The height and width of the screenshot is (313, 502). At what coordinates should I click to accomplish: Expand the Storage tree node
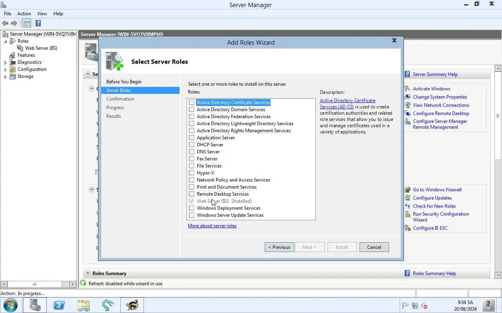[x=5, y=76]
